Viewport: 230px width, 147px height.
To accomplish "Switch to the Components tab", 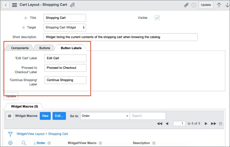I will click(x=20, y=48).
